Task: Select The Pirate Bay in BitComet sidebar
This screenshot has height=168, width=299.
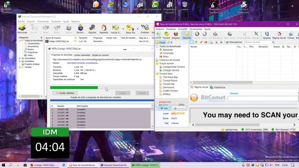Action: pyautogui.click(x=170, y=77)
